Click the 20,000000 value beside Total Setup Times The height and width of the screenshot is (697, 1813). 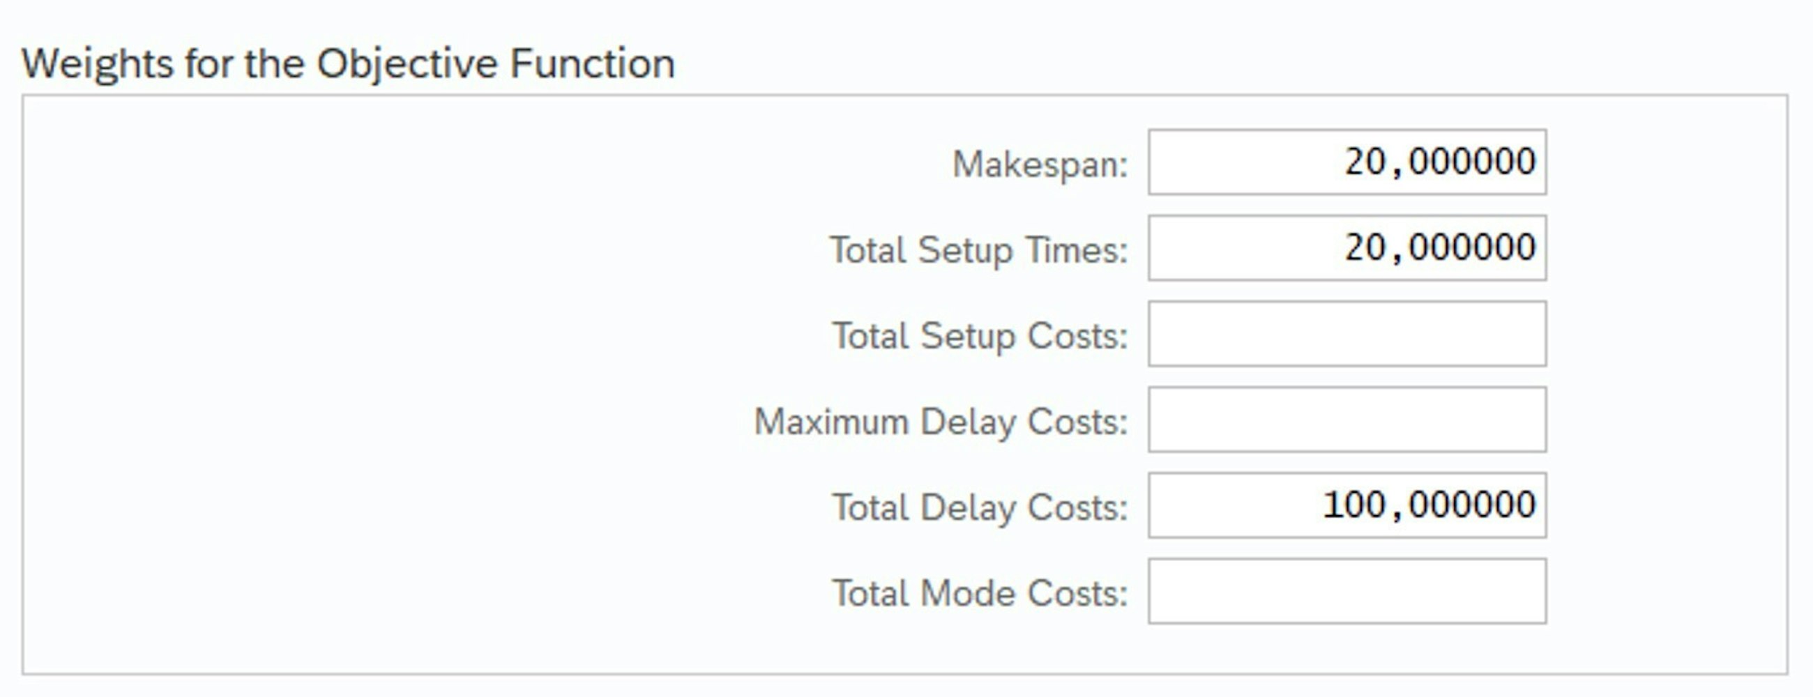(x=1439, y=247)
